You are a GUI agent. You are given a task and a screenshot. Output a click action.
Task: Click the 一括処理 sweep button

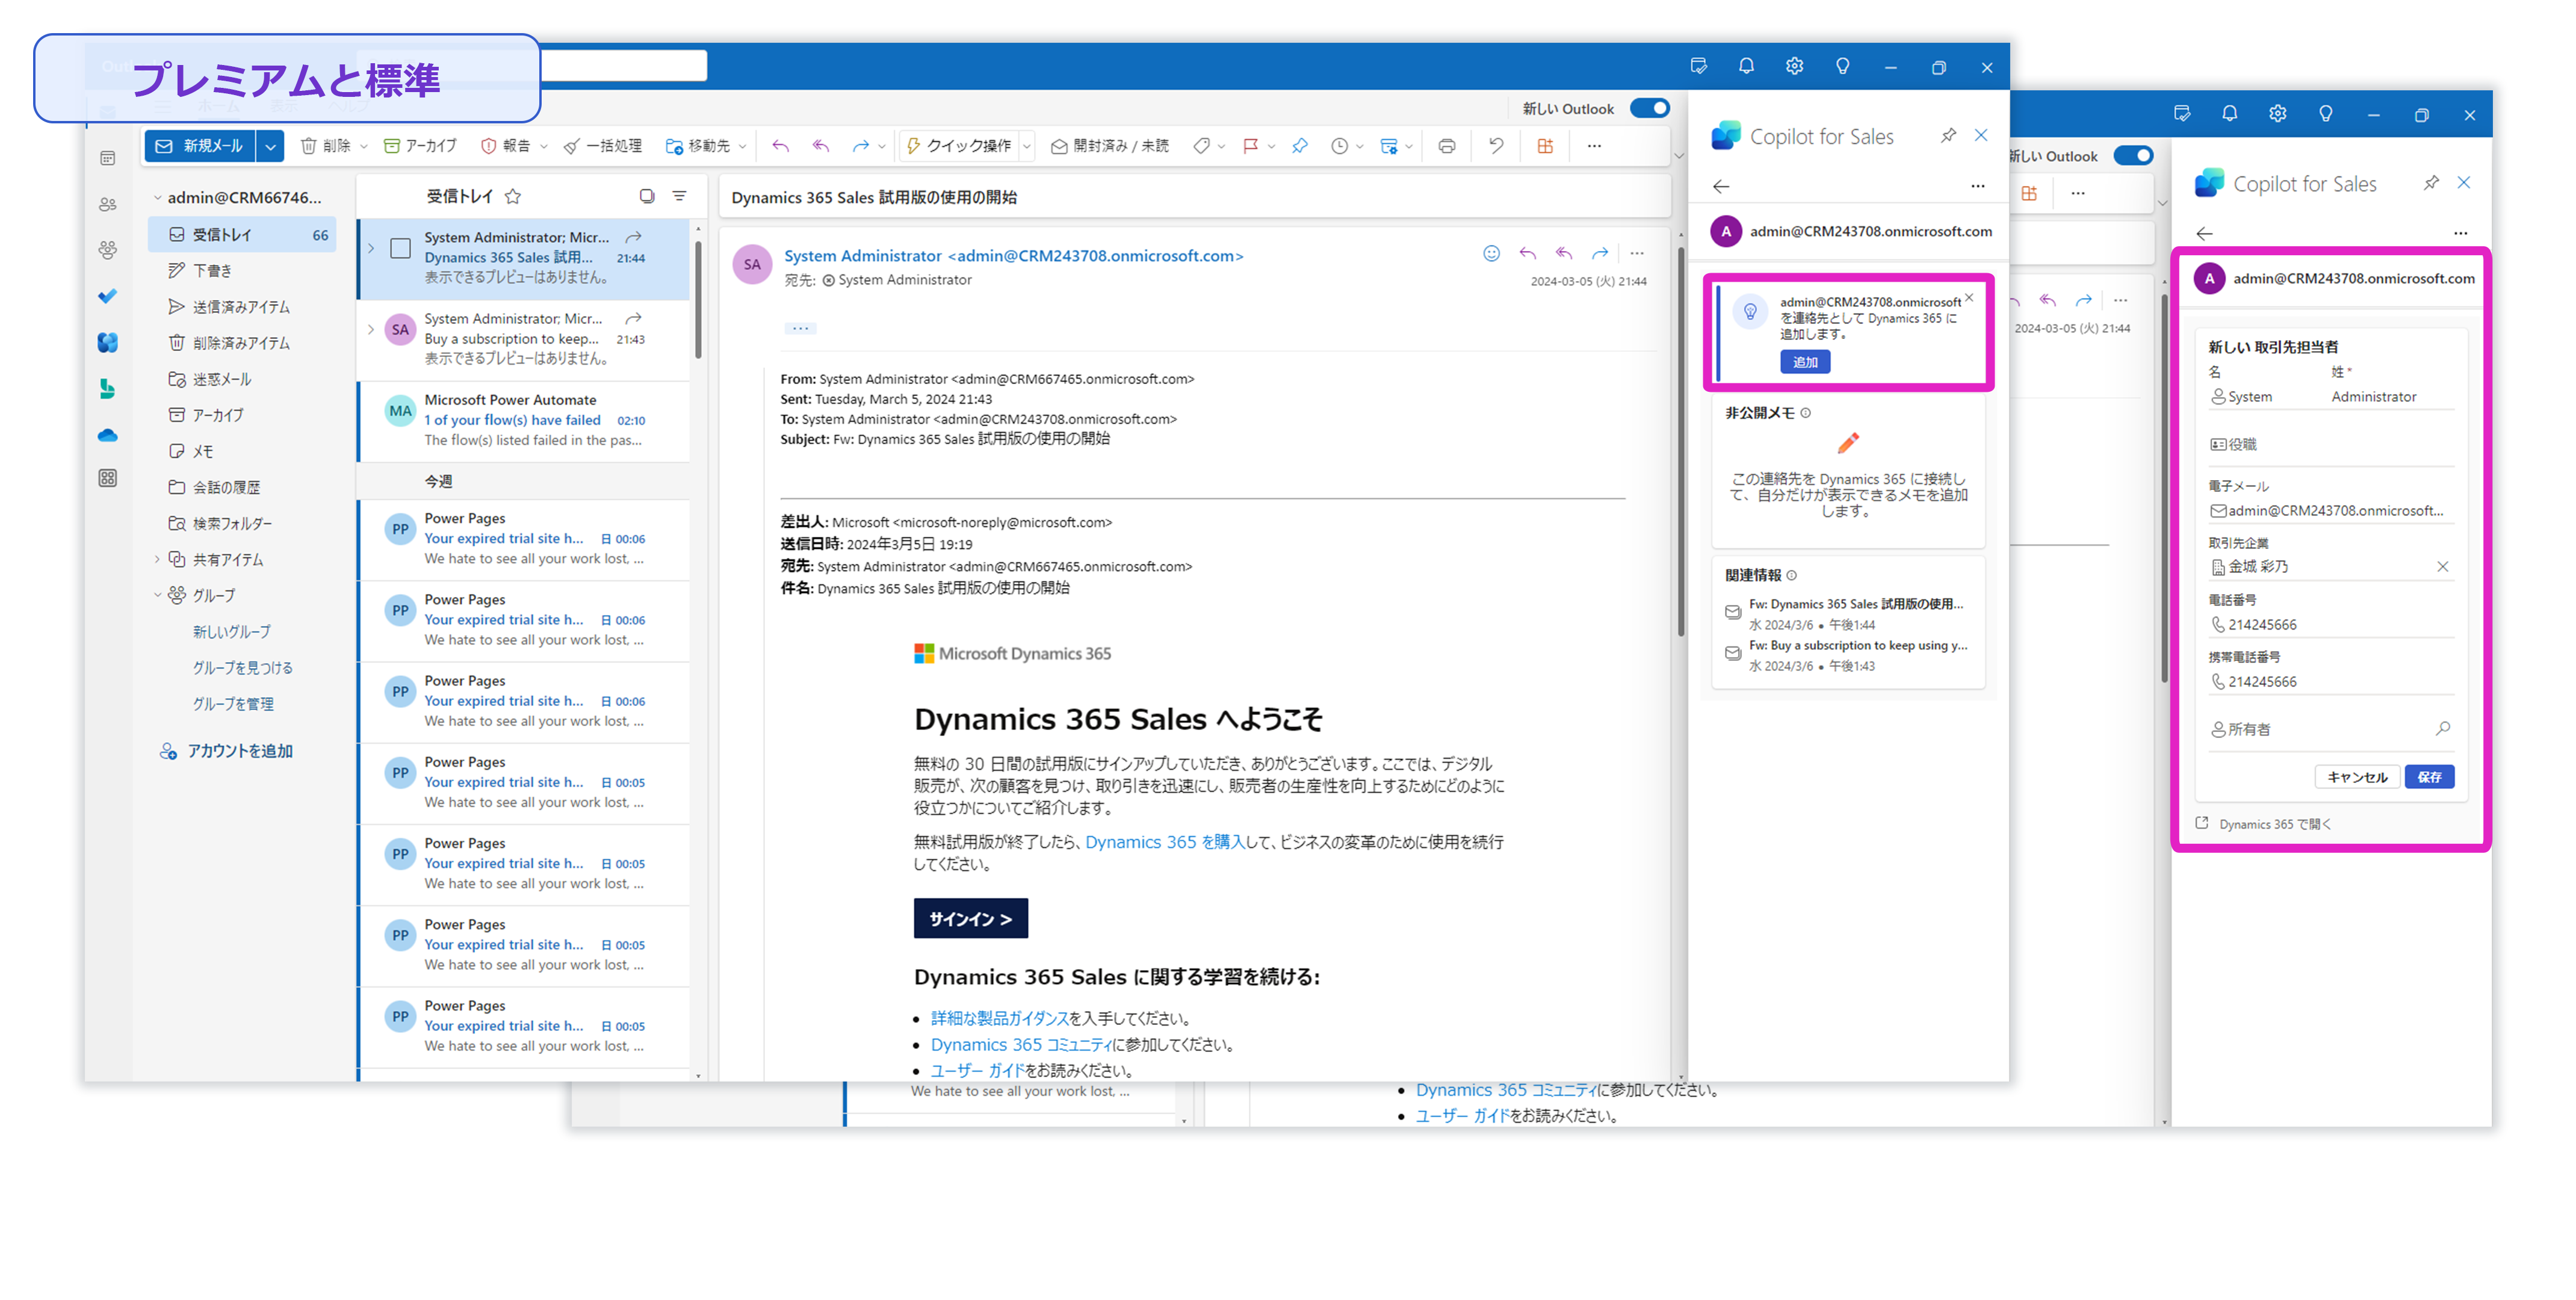pyautogui.click(x=603, y=146)
